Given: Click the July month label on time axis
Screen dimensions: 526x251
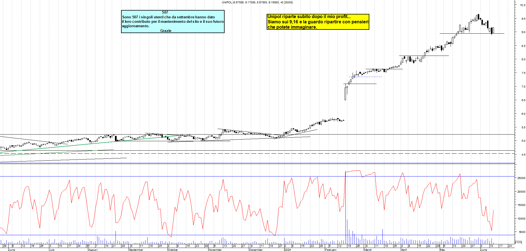Looking at the screenshot, I should tap(52, 250).
